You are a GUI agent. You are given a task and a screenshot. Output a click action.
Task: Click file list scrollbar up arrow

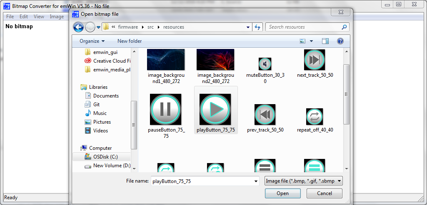(347, 51)
